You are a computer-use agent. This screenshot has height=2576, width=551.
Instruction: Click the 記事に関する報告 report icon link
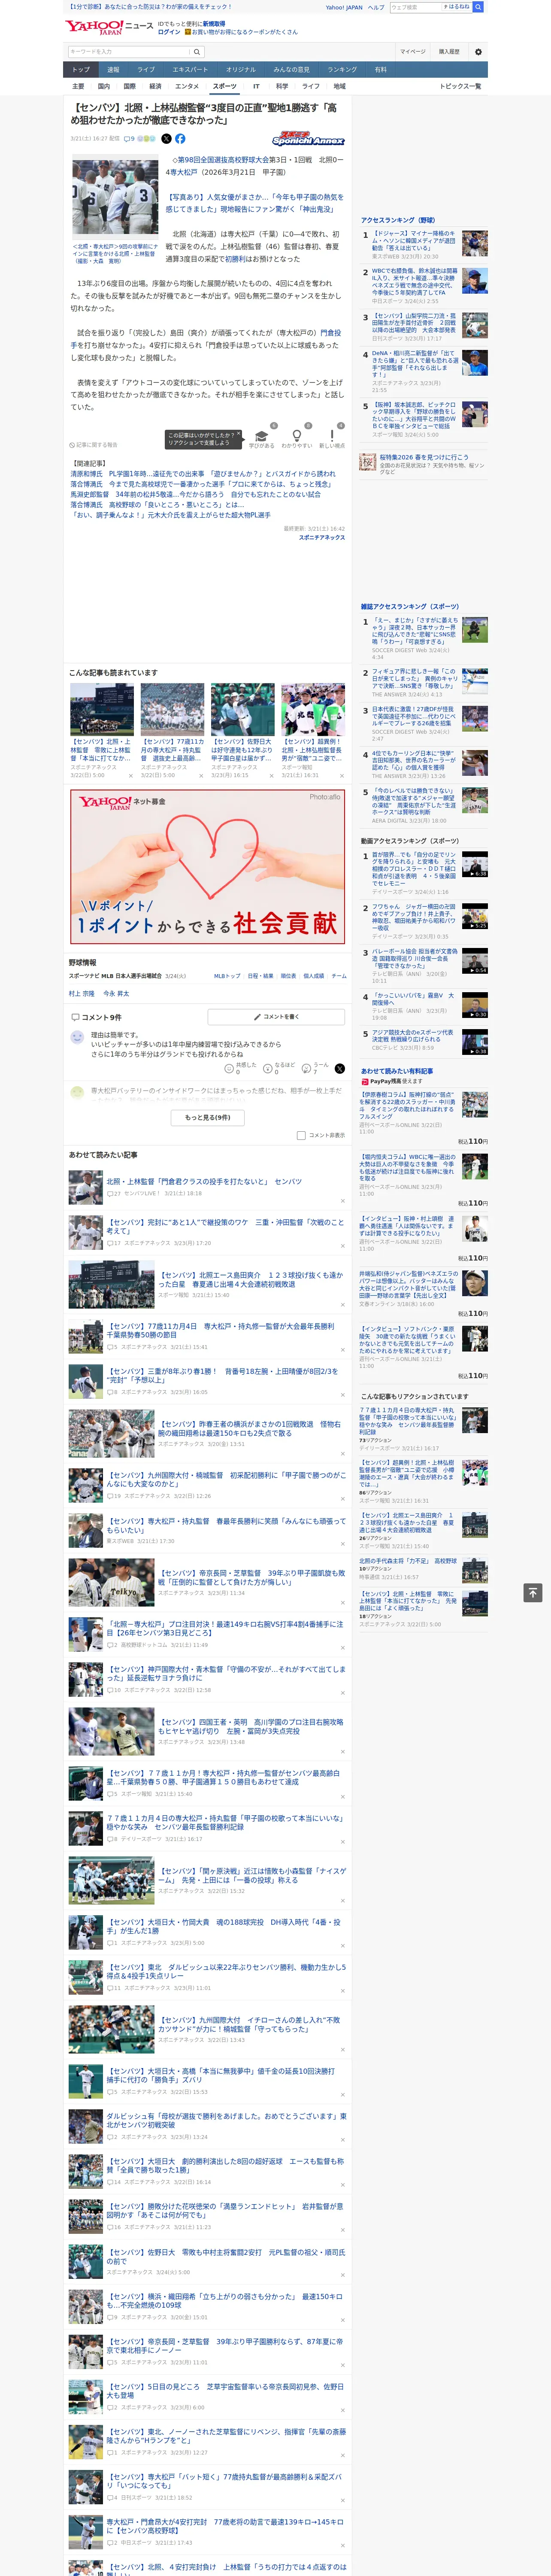[x=93, y=445]
